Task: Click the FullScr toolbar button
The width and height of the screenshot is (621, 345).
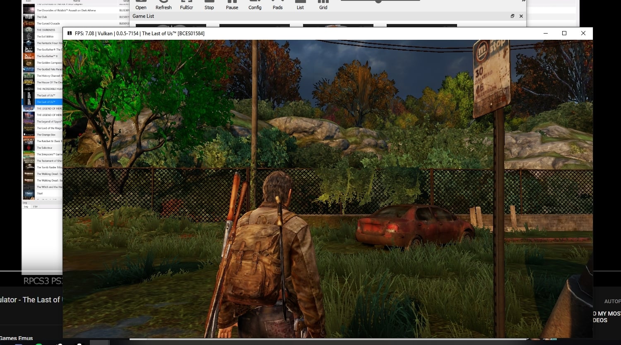Action: pos(187,5)
